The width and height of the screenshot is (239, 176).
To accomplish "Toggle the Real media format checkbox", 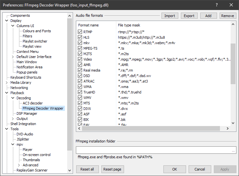I will pyautogui.click(x=80, y=70).
